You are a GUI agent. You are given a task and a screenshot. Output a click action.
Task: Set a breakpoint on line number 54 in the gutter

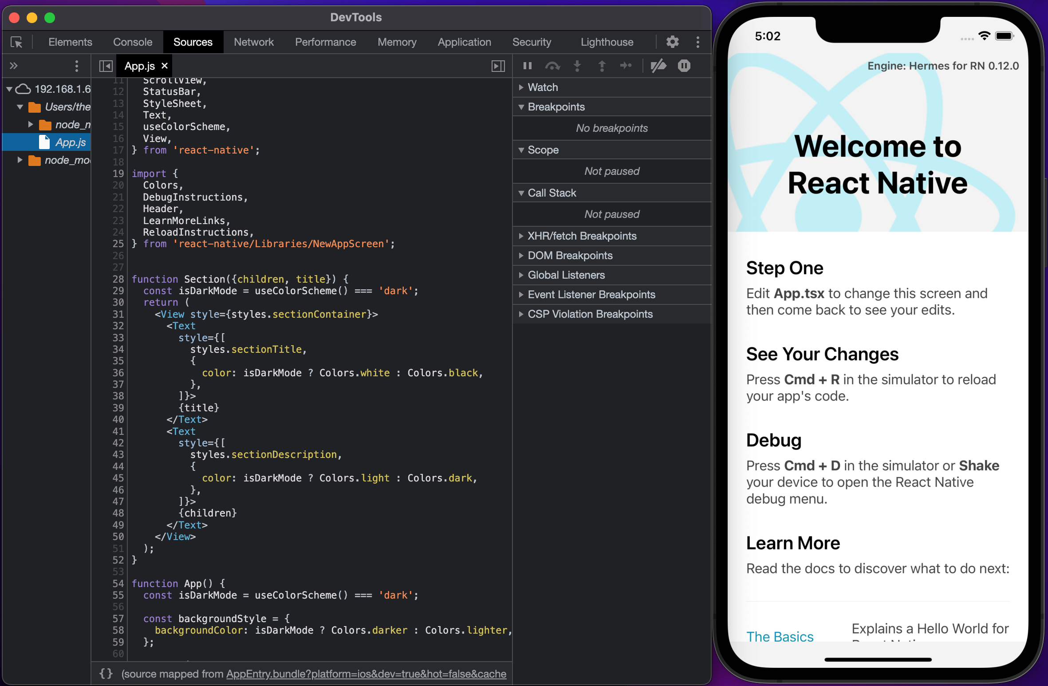click(x=118, y=583)
